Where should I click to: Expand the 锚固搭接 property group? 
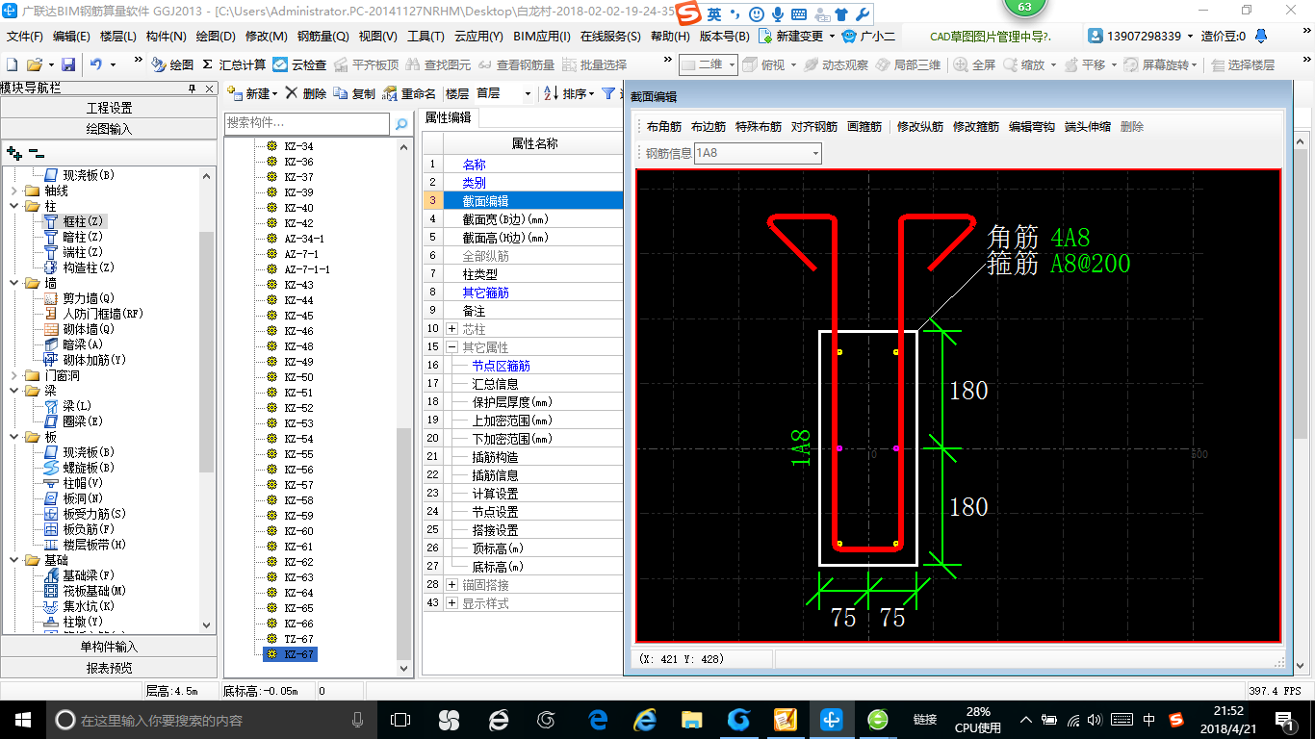click(452, 585)
